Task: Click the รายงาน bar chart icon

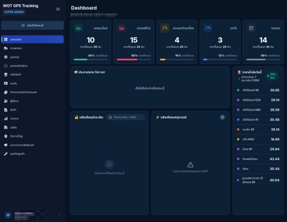Action: [x=6, y=119]
